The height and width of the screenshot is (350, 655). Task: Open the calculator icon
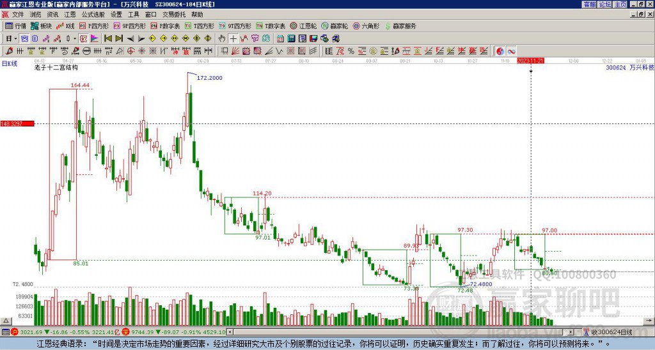pyautogui.click(x=291, y=39)
